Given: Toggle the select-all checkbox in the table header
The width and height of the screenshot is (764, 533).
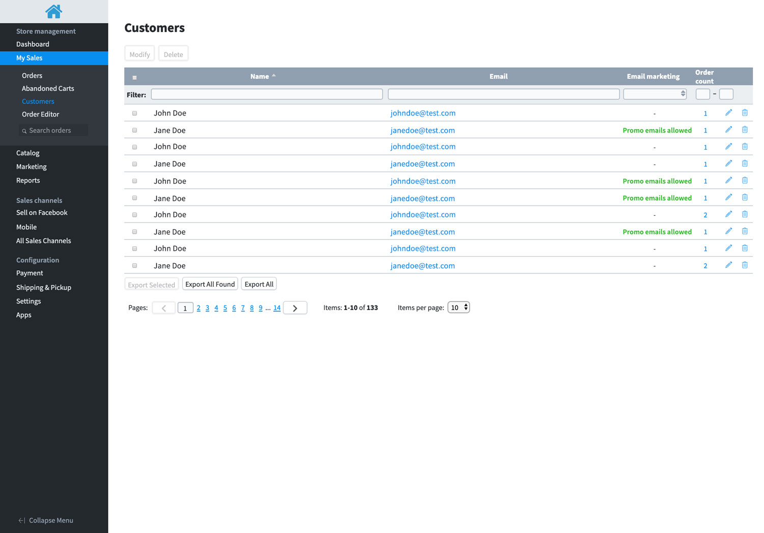Looking at the screenshot, I should tap(134, 77).
